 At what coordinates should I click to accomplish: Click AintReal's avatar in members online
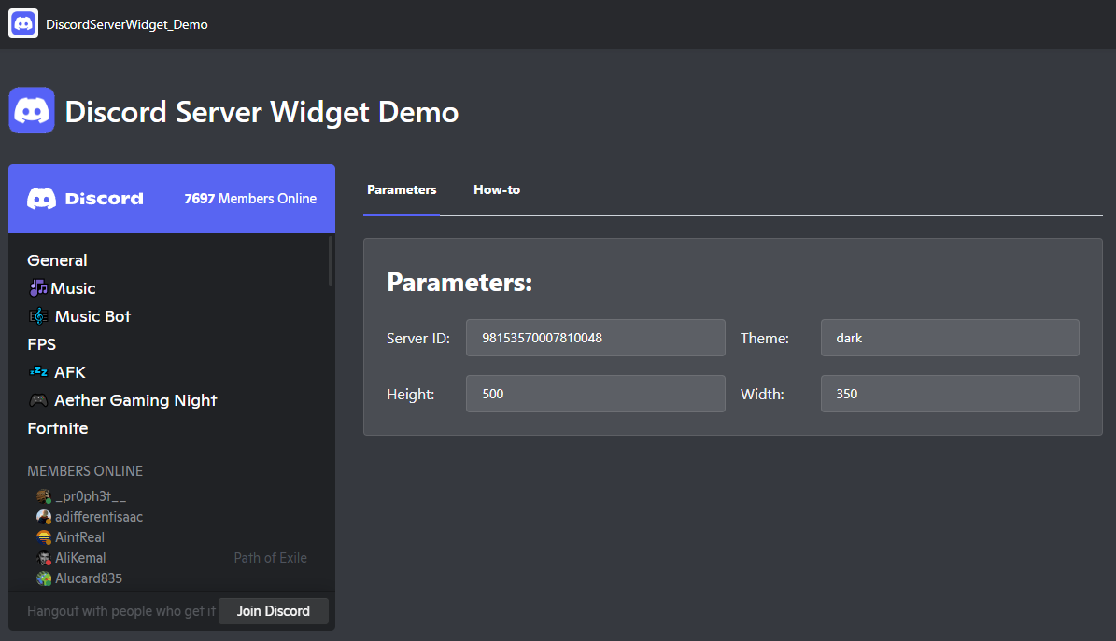(44, 536)
